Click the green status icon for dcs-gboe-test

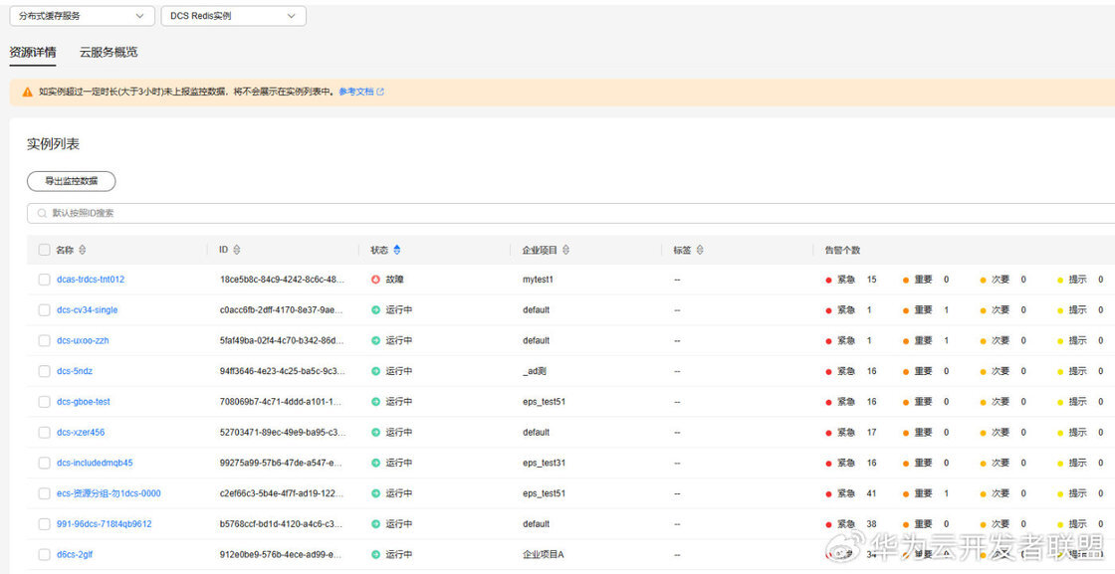(376, 402)
